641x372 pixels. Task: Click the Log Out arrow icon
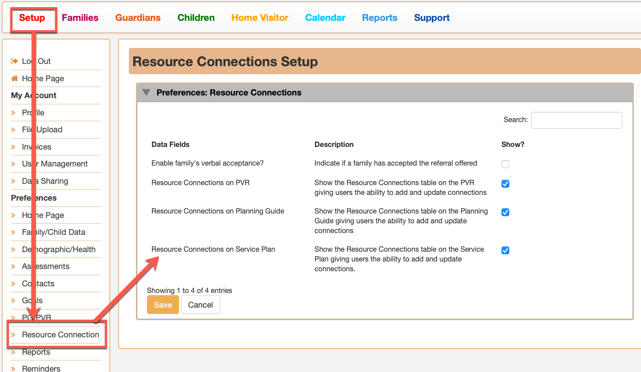tap(14, 61)
